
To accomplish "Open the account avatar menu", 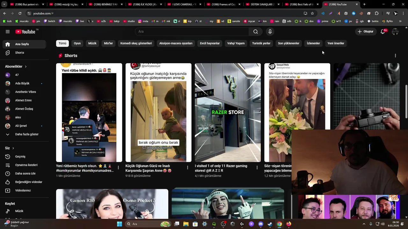I will (395, 31).
